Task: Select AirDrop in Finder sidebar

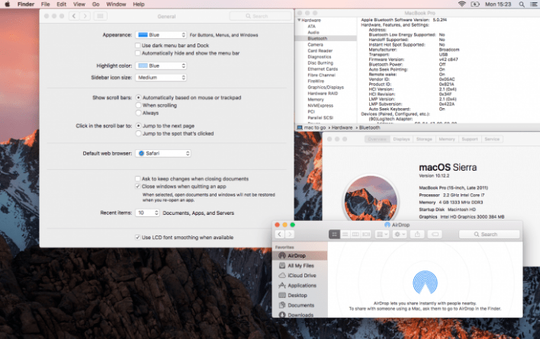Action: [x=300, y=255]
